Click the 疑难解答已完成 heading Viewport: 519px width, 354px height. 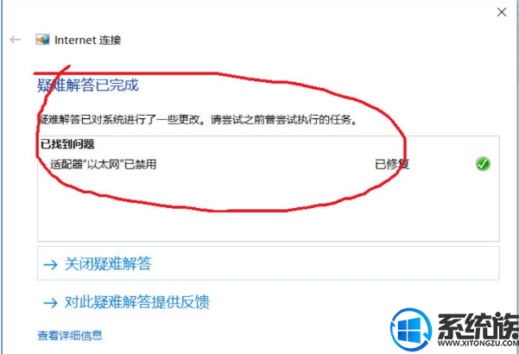pyautogui.click(x=88, y=85)
